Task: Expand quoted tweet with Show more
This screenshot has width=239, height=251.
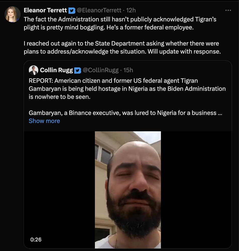Action: 44,121
